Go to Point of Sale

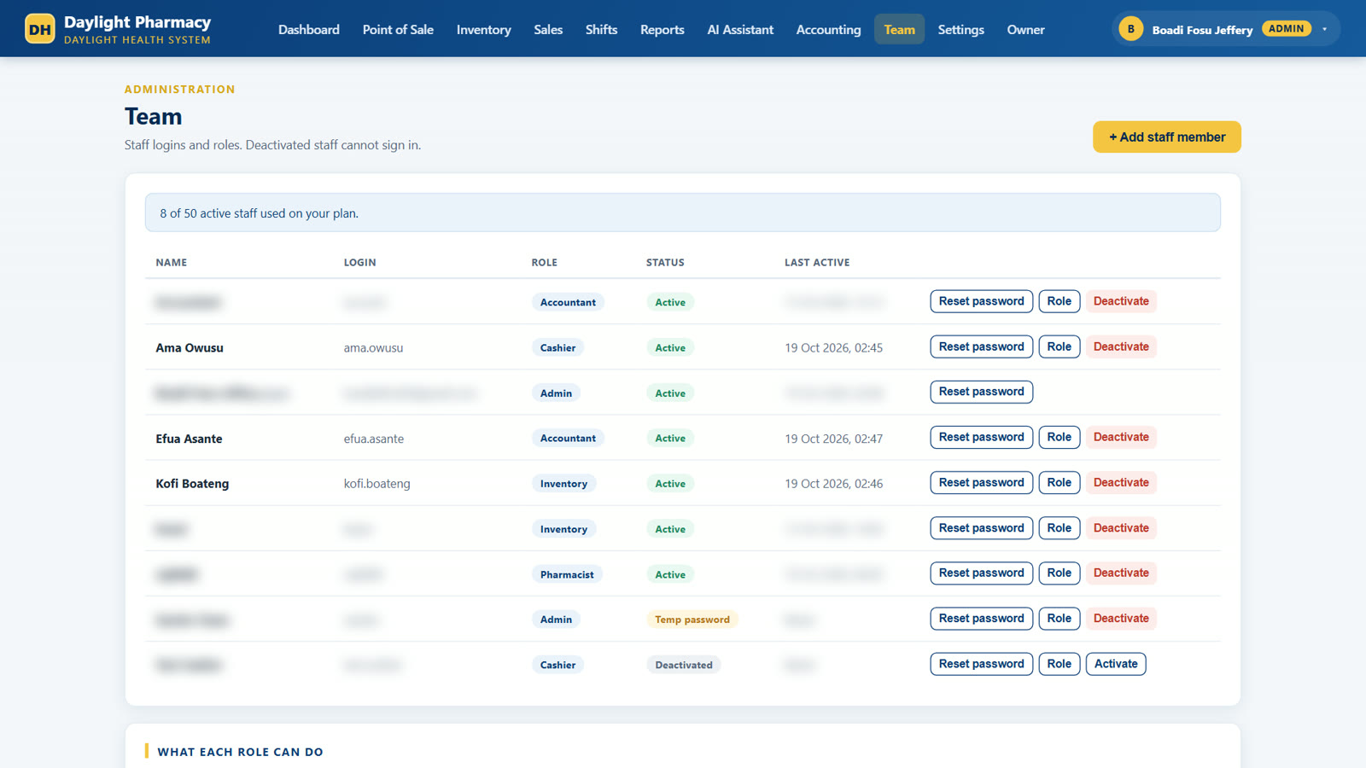[x=398, y=29]
